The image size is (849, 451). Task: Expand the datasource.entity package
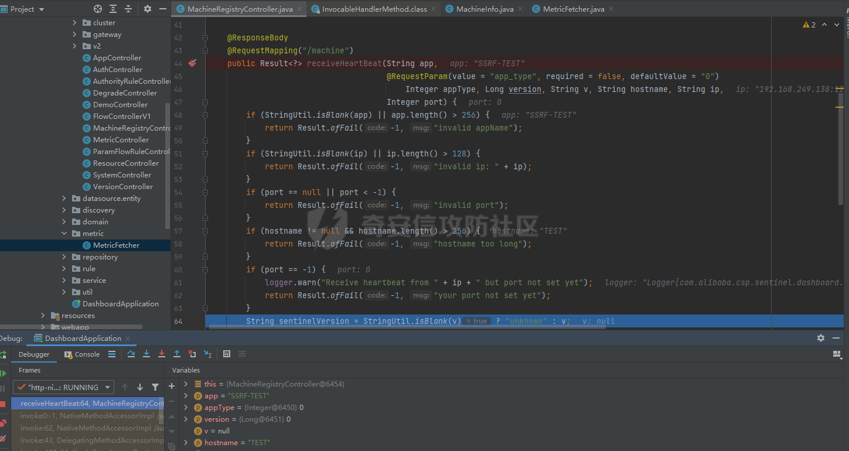coord(64,199)
